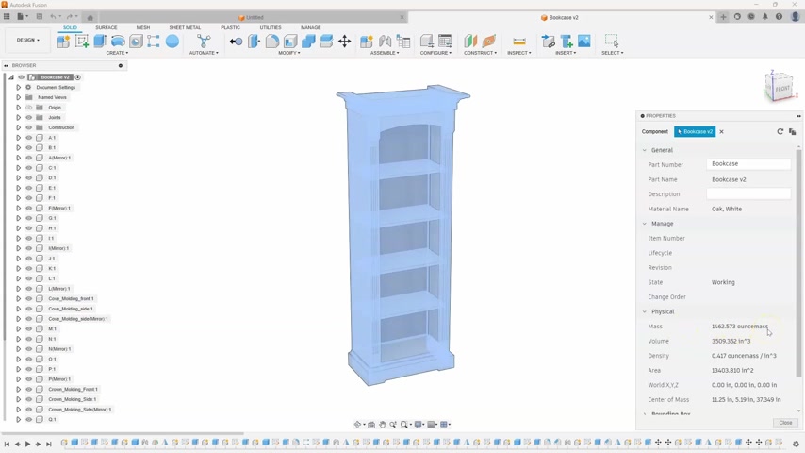Open the INSPECT menu
The width and height of the screenshot is (805, 453).
coord(519,53)
